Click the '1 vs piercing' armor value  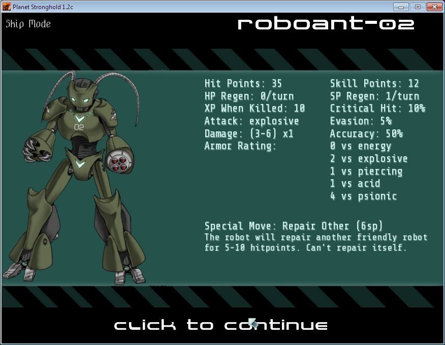(366, 171)
